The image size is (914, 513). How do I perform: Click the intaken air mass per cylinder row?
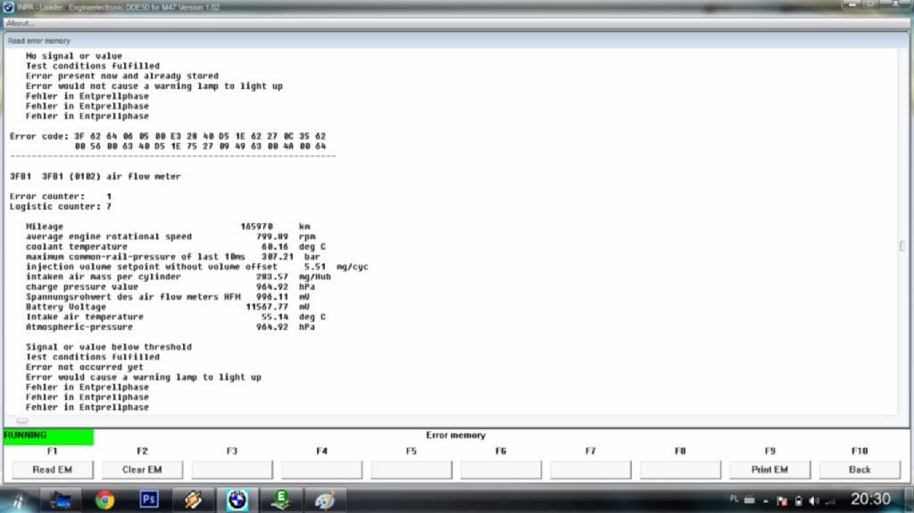coord(179,277)
